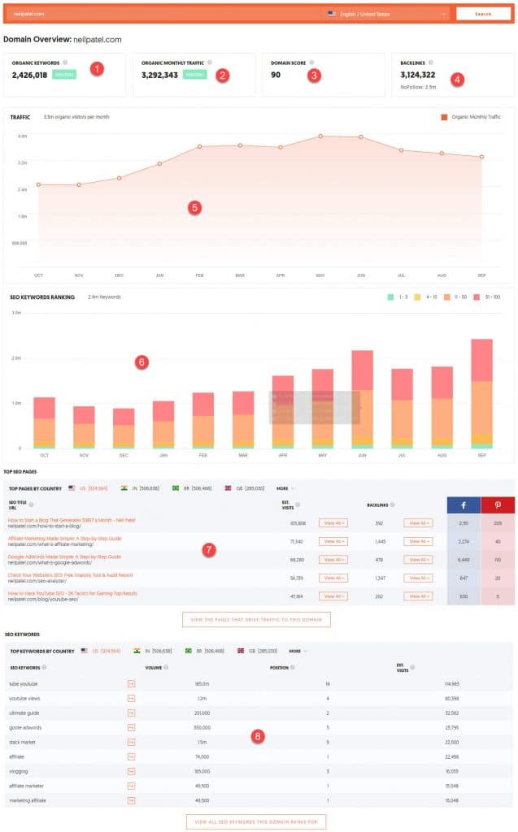Click the Search button
The width and height of the screenshot is (518, 832).
point(483,14)
